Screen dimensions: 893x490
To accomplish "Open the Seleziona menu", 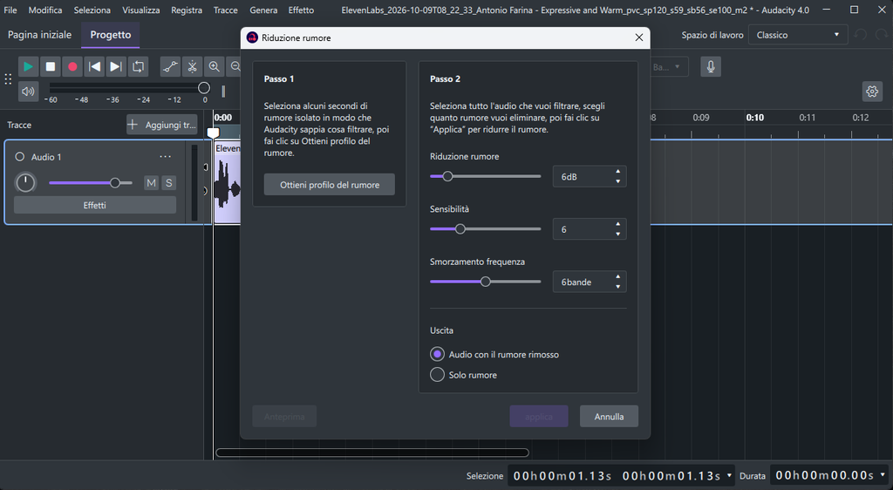I will (x=92, y=10).
